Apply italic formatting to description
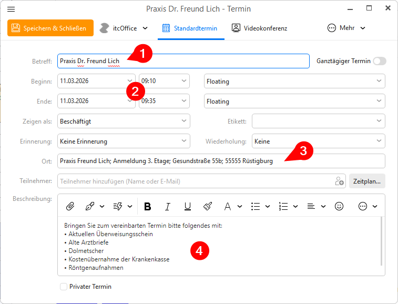The height and width of the screenshot is (304, 398). tap(167, 207)
